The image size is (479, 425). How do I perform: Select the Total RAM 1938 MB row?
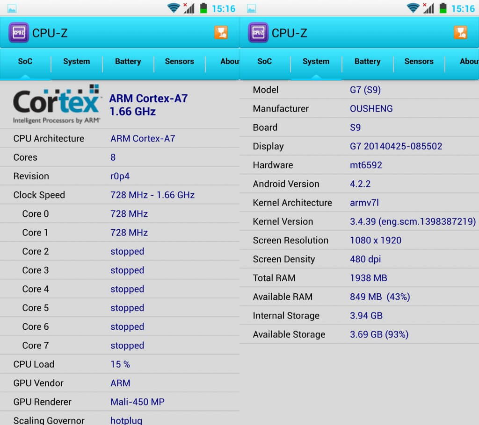pyautogui.click(x=359, y=278)
